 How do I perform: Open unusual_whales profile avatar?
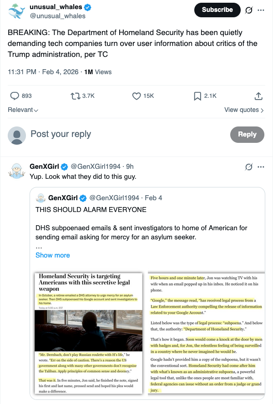[x=16, y=11]
